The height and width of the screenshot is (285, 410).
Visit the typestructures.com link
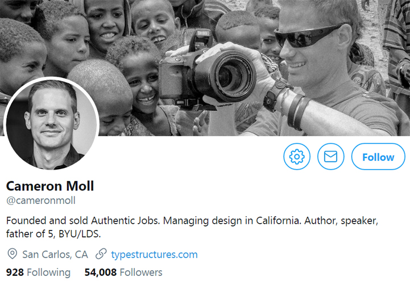pos(154,254)
